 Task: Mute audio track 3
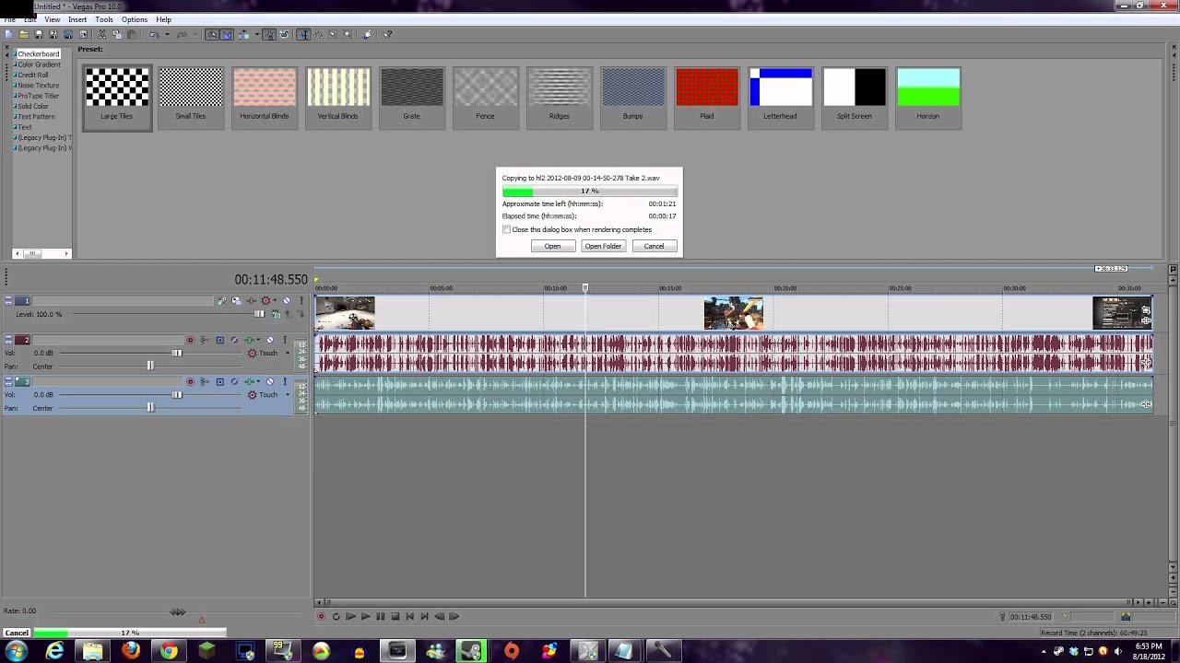pyautogui.click(x=270, y=382)
